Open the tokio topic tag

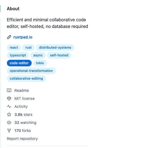pyautogui.click(x=40, y=63)
